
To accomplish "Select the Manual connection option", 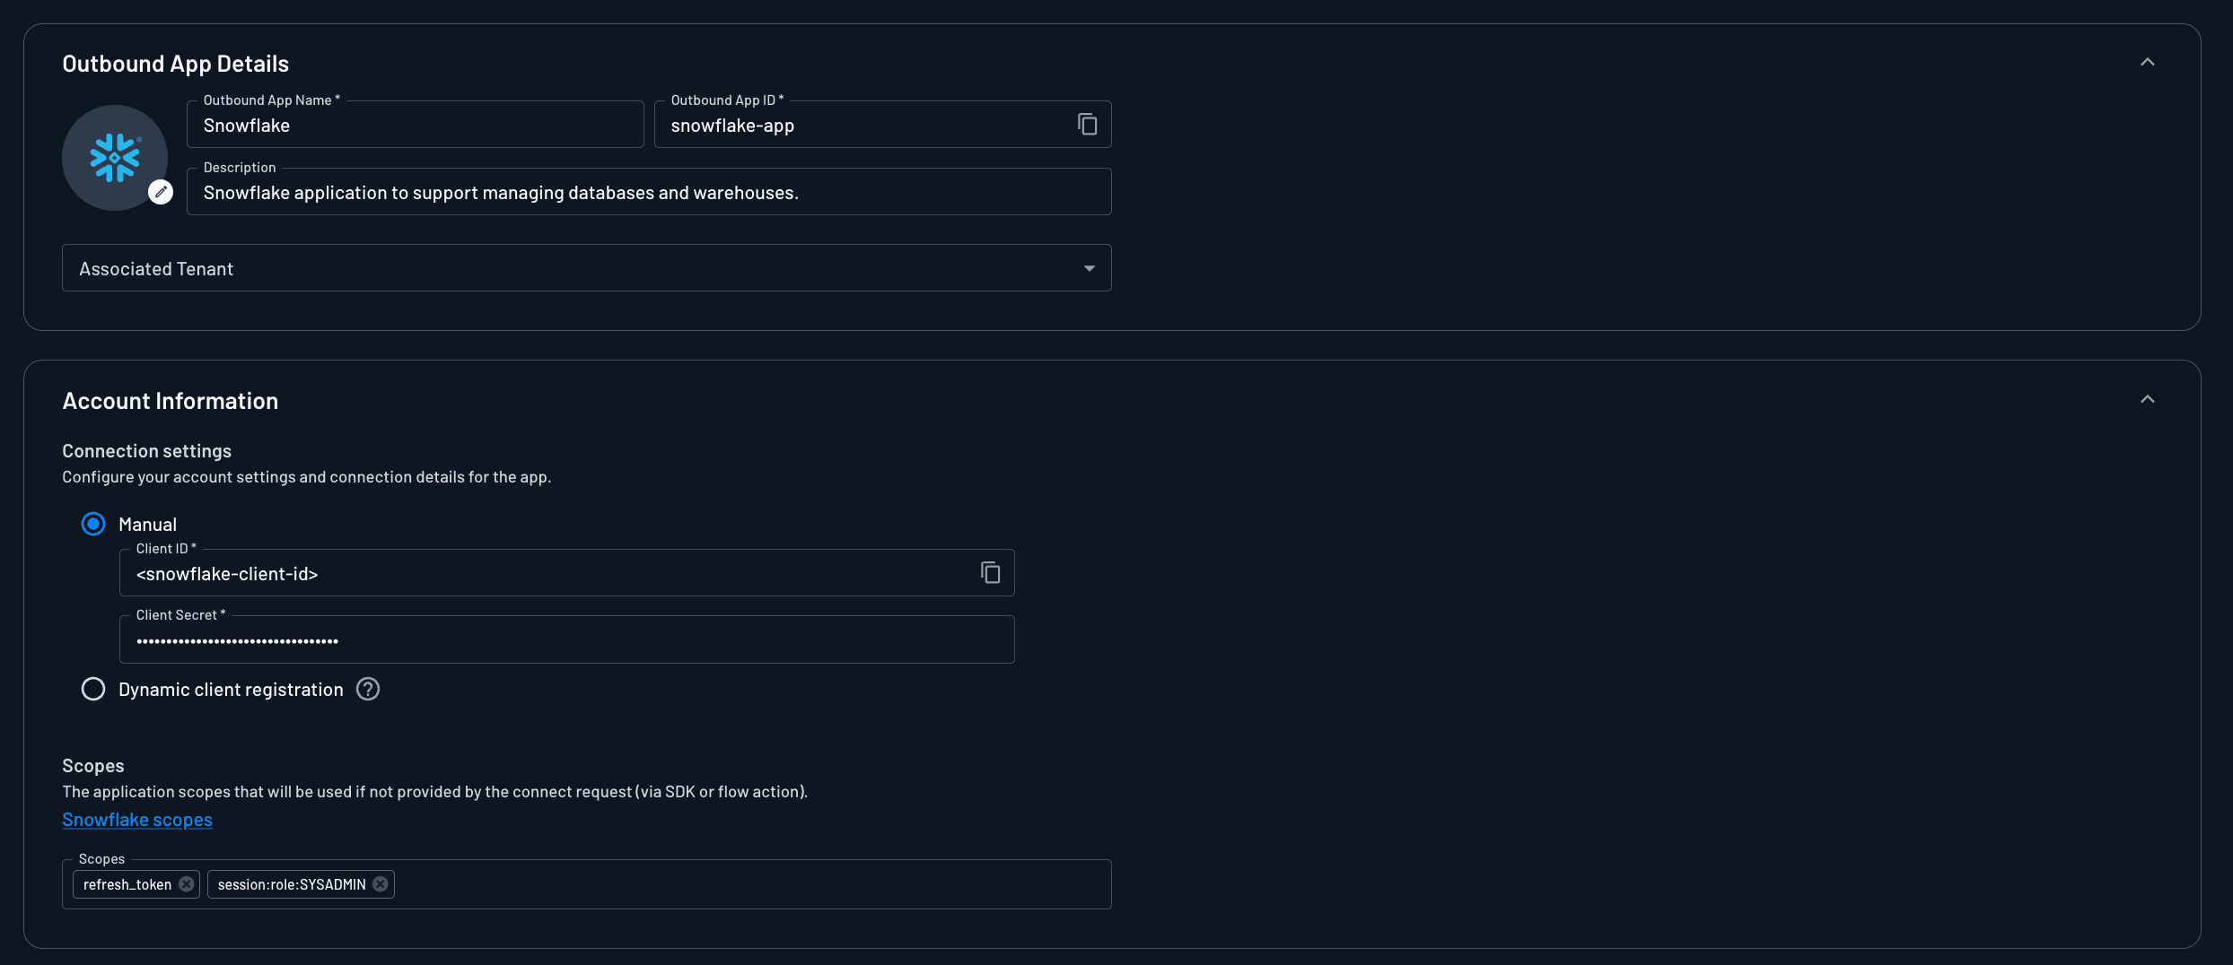I will pos(93,524).
